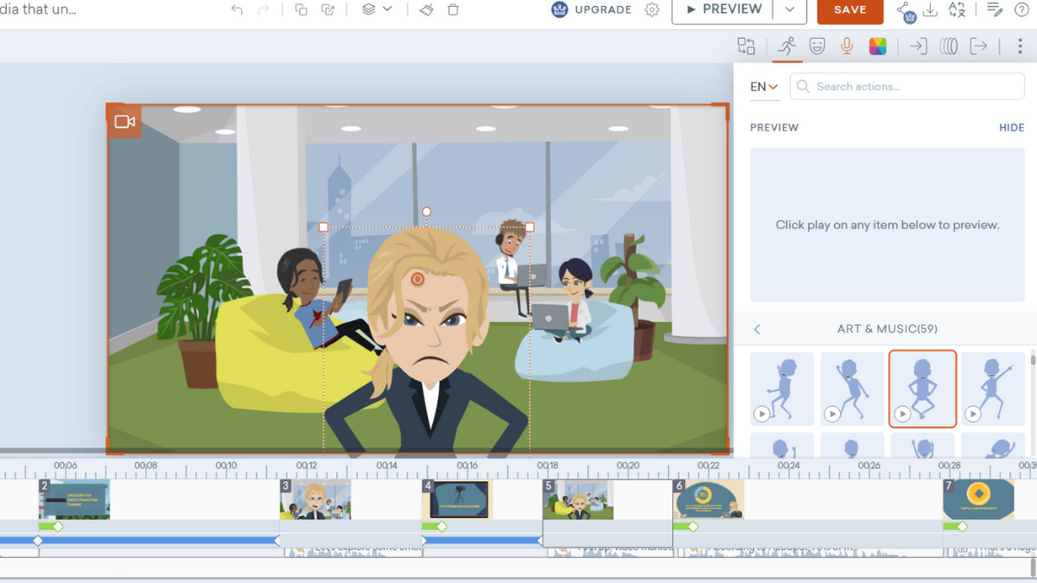Click the camera icon on the stage

pyautogui.click(x=124, y=122)
